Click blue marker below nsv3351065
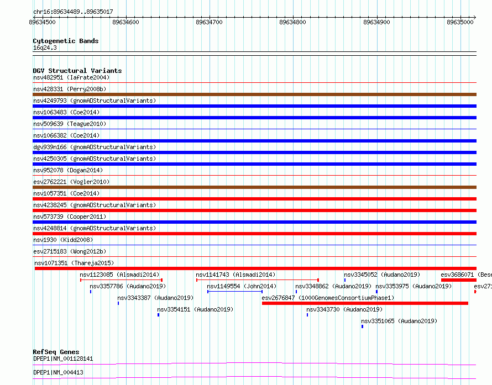The height and width of the screenshot is (385, 492). click(x=363, y=326)
